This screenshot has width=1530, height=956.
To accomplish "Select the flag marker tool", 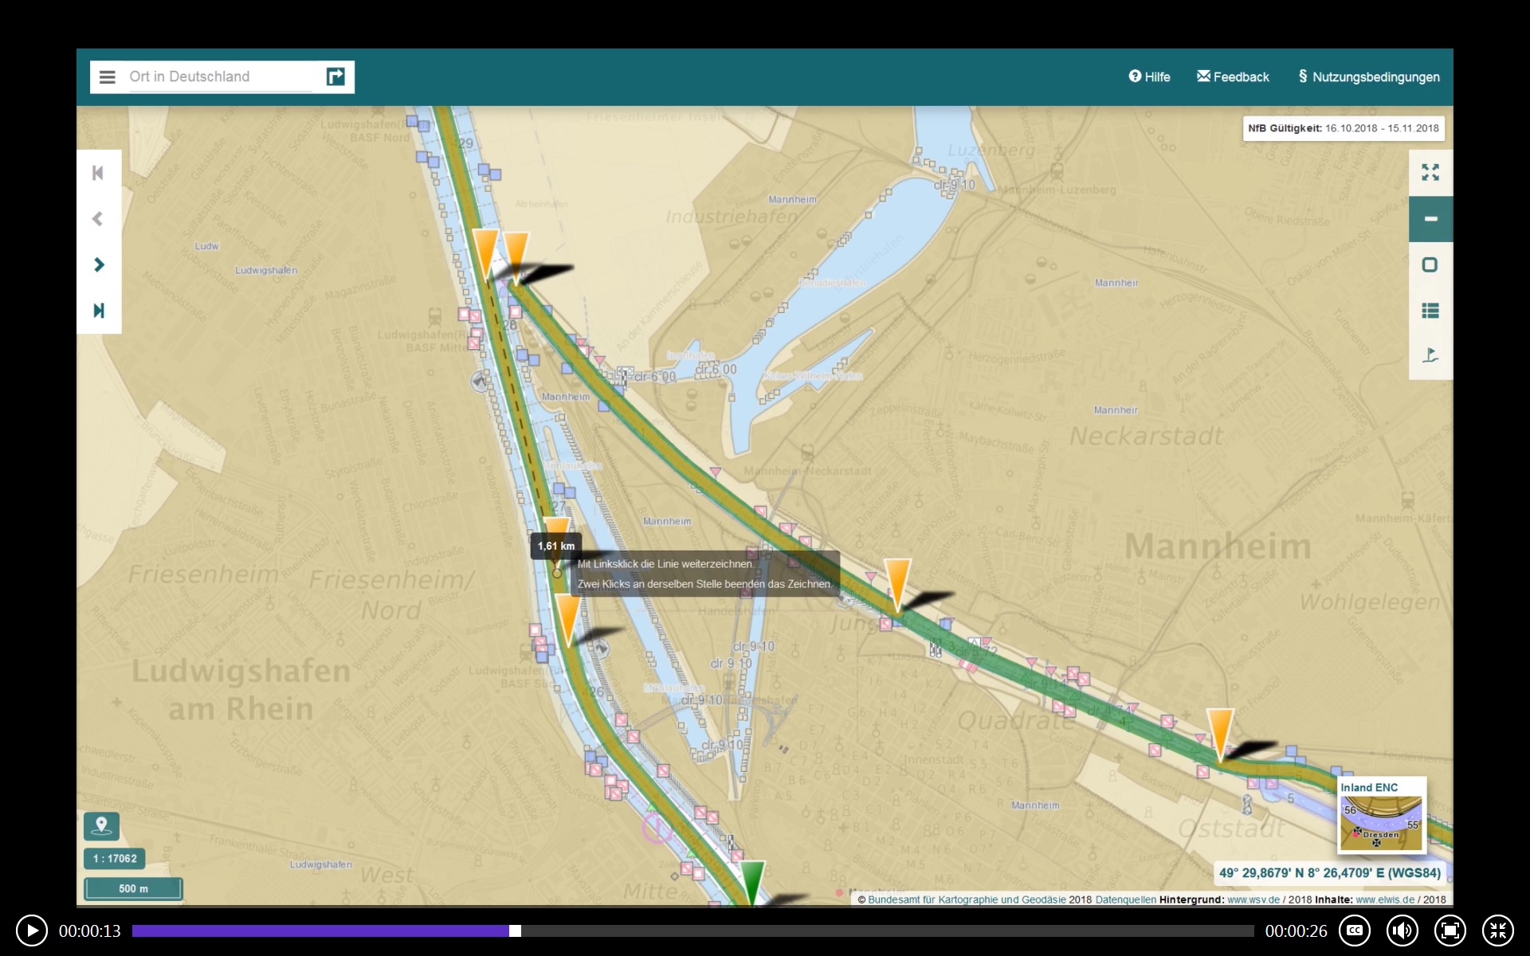I will coord(1430,355).
